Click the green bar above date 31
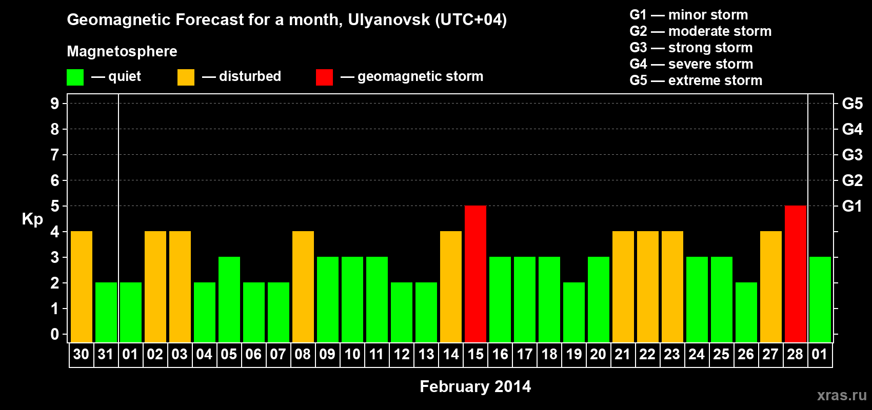This screenshot has height=410, width=872. coord(106,313)
